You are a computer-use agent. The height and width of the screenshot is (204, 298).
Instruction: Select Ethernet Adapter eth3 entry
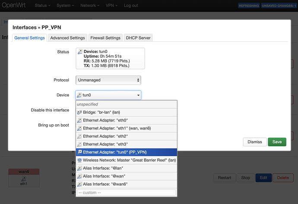click(106, 144)
